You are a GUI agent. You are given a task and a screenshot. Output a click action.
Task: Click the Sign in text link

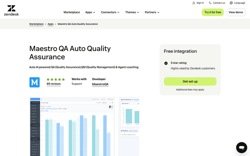pyautogui.click(x=200, y=3)
